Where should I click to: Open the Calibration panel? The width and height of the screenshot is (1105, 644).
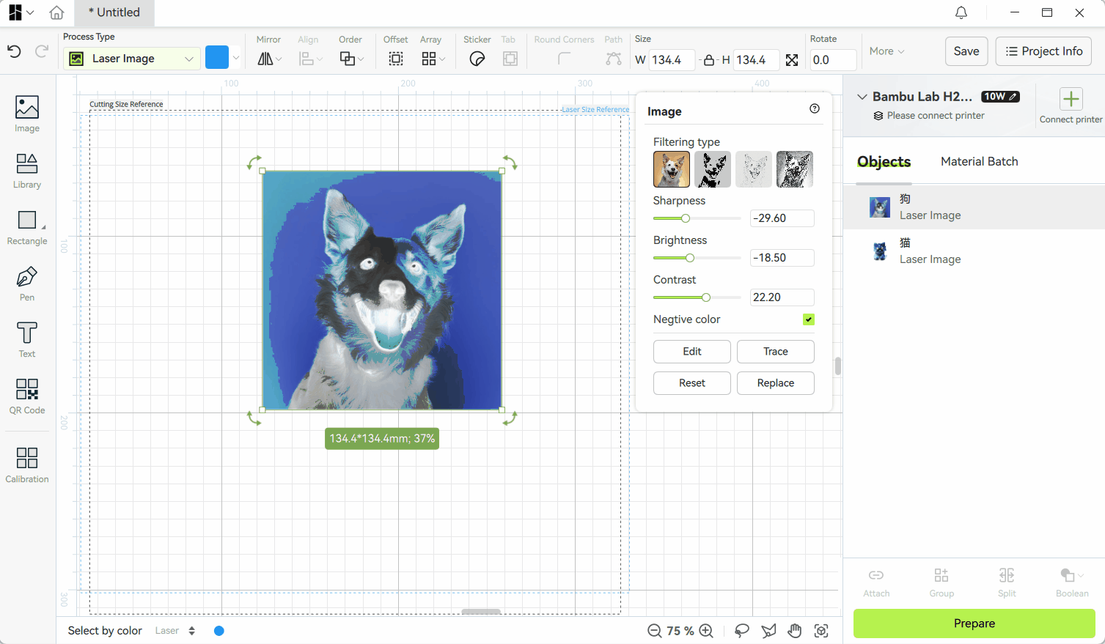coord(27,465)
